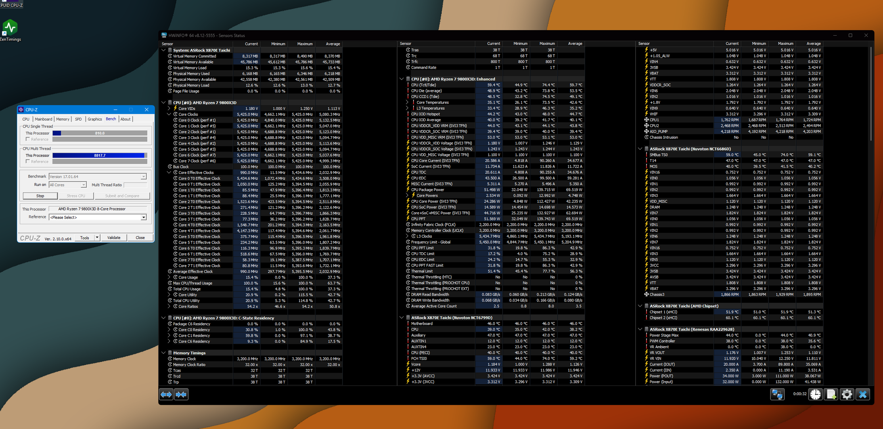Click the fan icon beside Chassis3
883x429 pixels.
(646, 294)
